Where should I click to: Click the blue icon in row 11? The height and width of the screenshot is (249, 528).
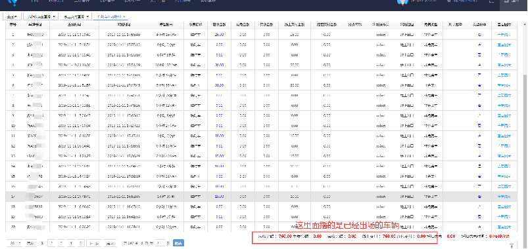(479, 136)
